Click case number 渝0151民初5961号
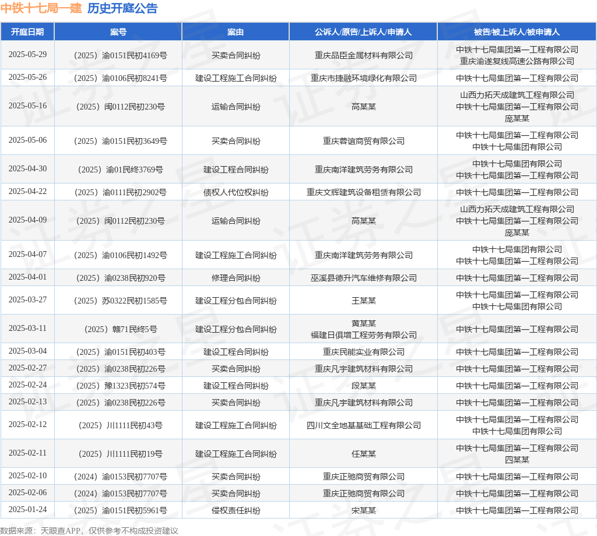The image size is (597, 536). [x=120, y=511]
